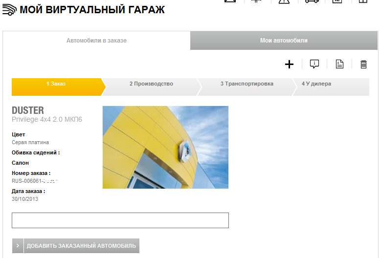Click the calendar-like icon in the top bar

point(337,1)
